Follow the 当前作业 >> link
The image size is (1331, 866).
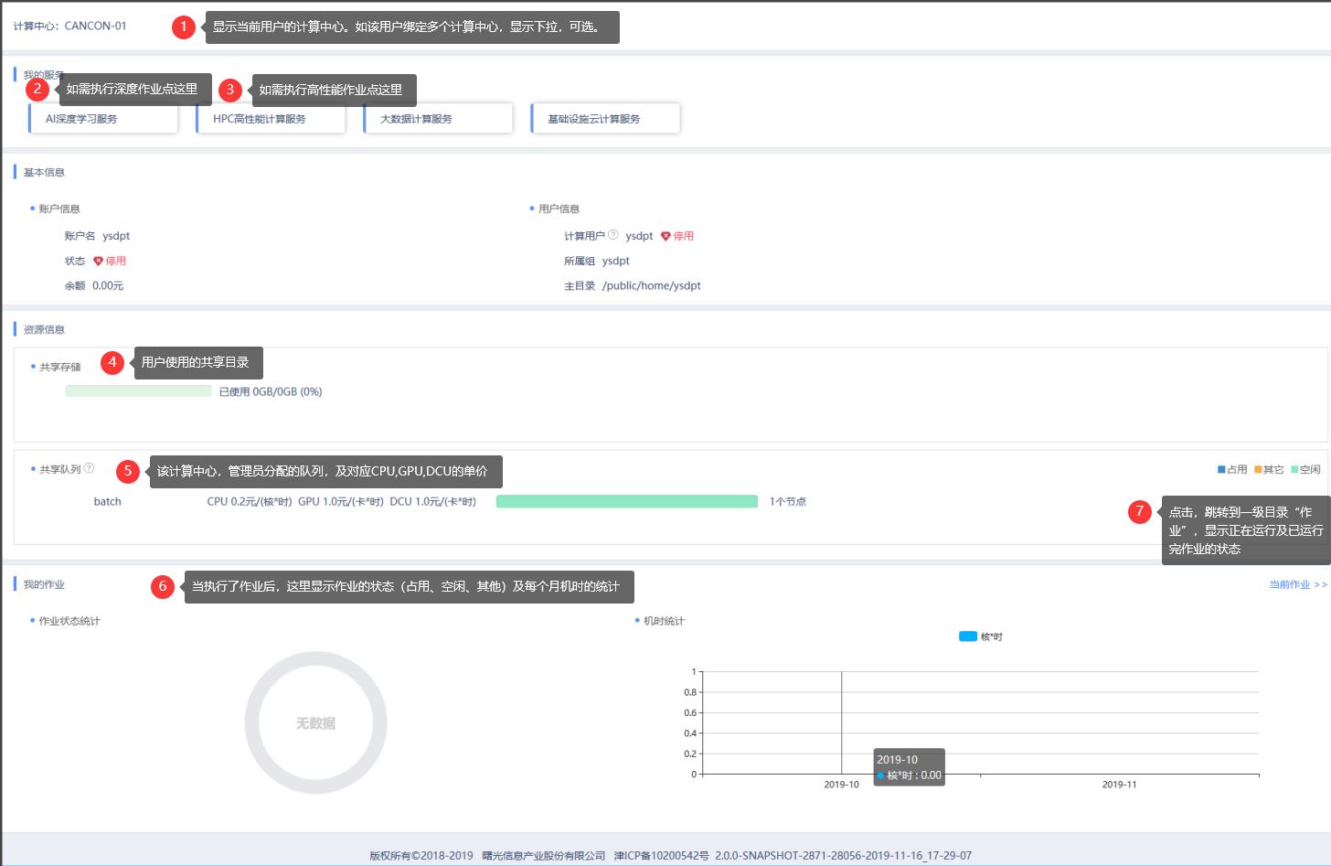[1297, 584]
